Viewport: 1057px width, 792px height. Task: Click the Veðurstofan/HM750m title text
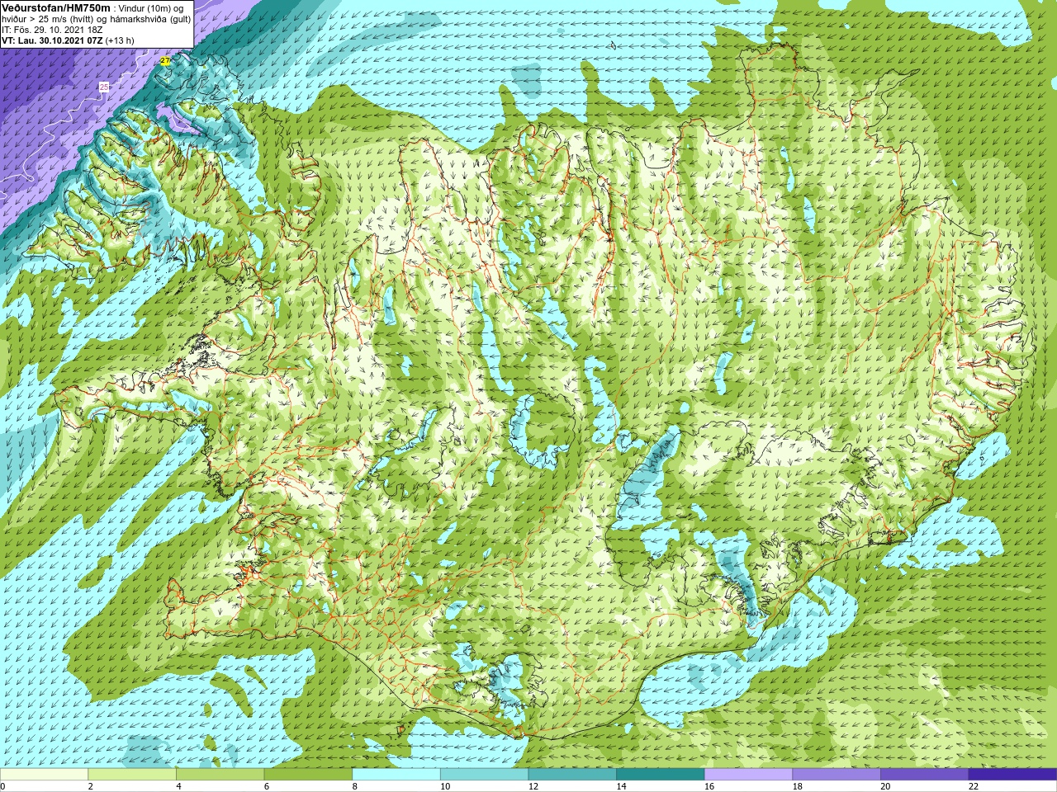[x=56, y=7]
